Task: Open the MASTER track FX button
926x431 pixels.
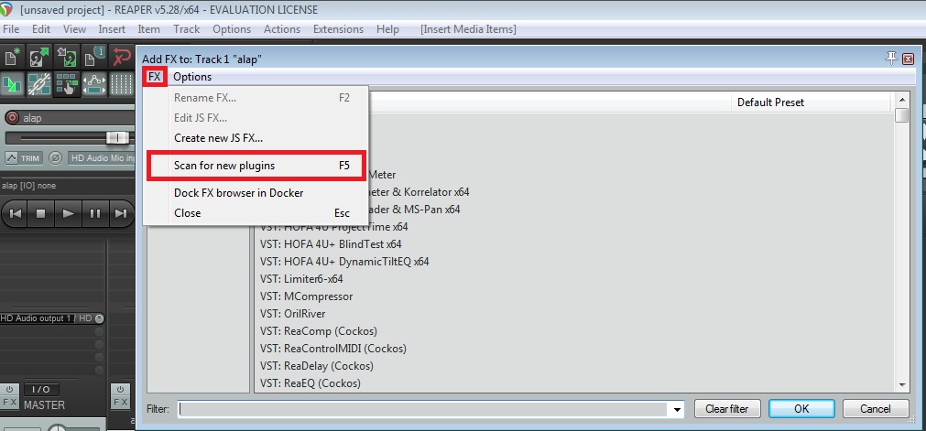Action: [x=9, y=403]
